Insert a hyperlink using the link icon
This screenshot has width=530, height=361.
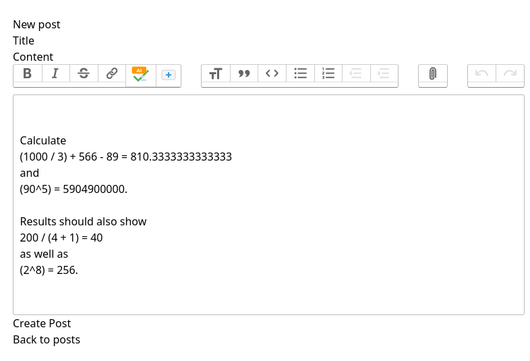click(x=112, y=74)
